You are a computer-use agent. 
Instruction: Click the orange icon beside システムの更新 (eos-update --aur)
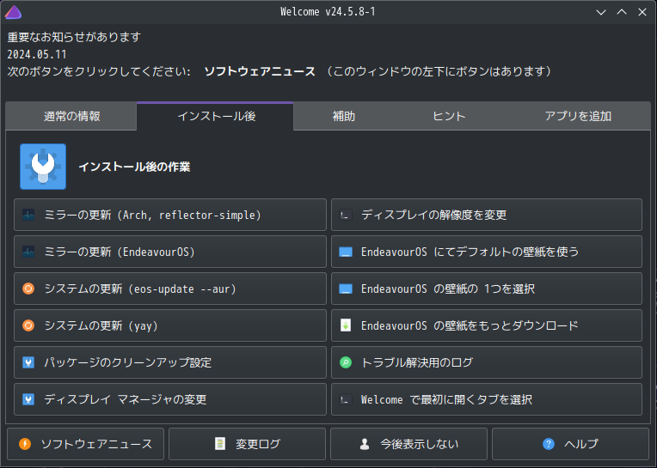[x=28, y=289]
